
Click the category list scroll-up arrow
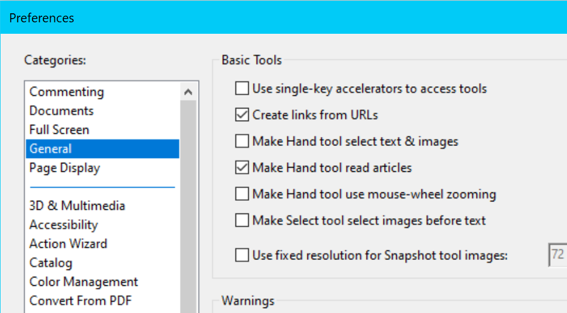coord(188,92)
